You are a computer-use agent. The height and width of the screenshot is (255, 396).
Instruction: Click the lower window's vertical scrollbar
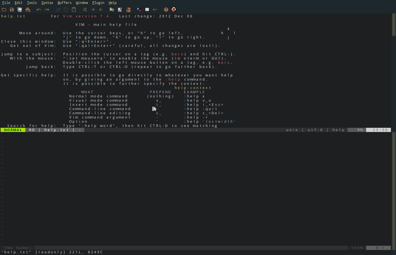394,191
